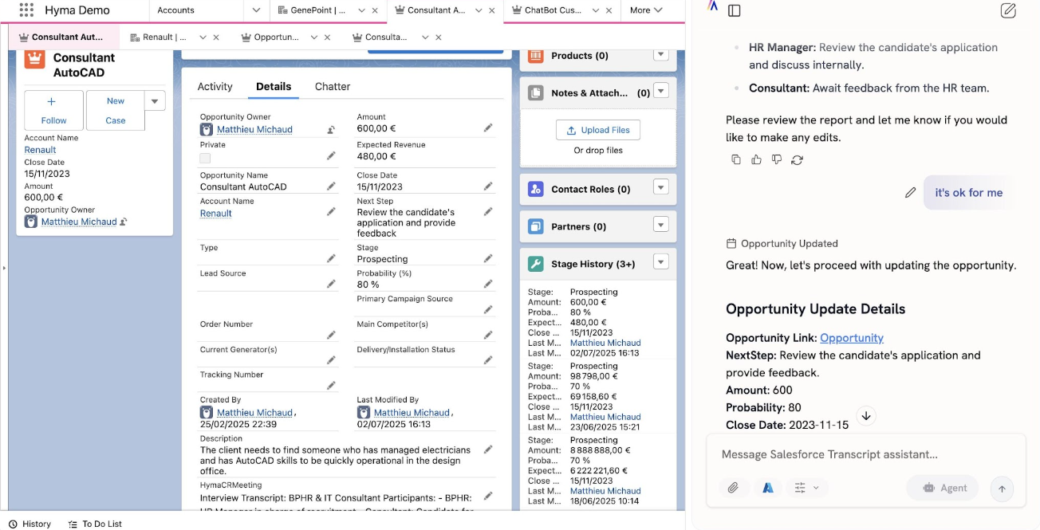Click the Upload Files button
Viewport: 1040px width, 530px height.
[598, 130]
